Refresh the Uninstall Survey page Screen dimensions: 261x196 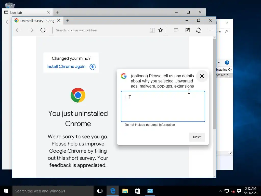(x=43, y=30)
